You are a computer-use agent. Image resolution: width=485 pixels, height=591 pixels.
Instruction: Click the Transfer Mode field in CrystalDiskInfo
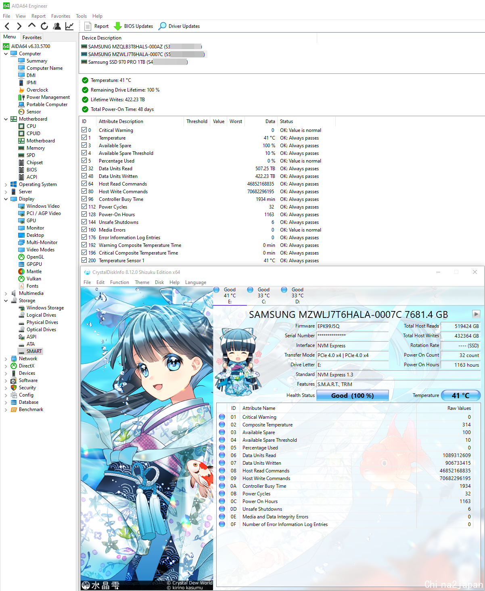pos(353,355)
